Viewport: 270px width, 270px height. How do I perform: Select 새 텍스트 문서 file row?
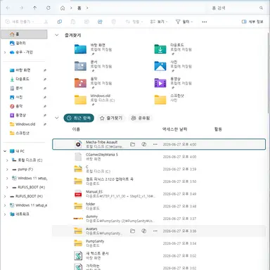pos(159,256)
